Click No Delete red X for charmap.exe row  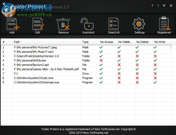pos(137,82)
